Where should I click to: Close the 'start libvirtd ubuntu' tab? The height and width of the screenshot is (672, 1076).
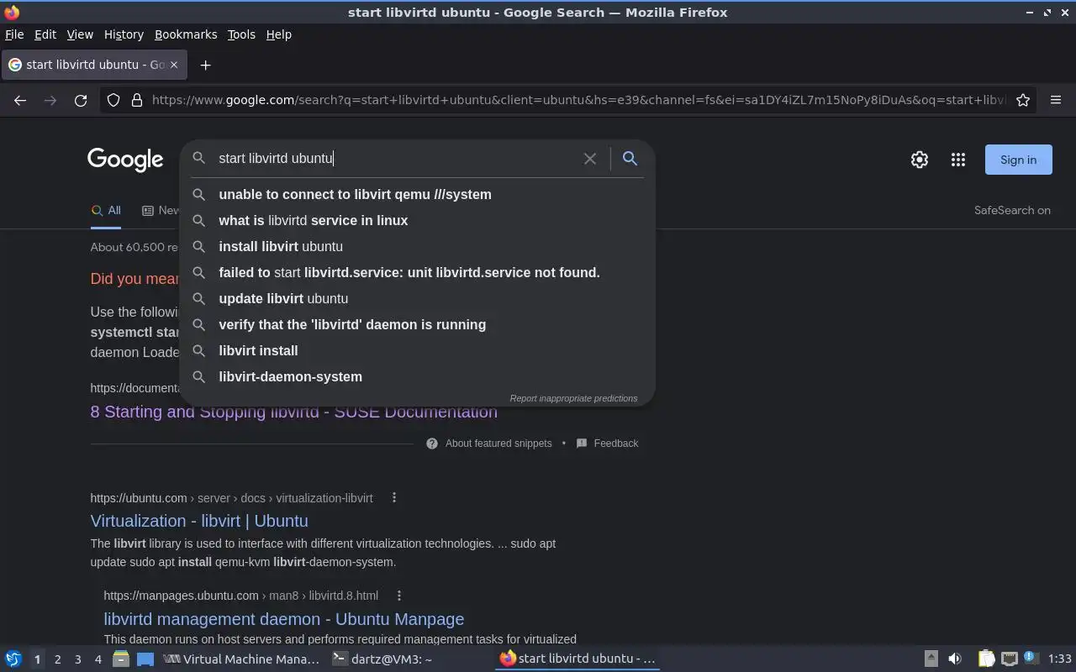(174, 65)
